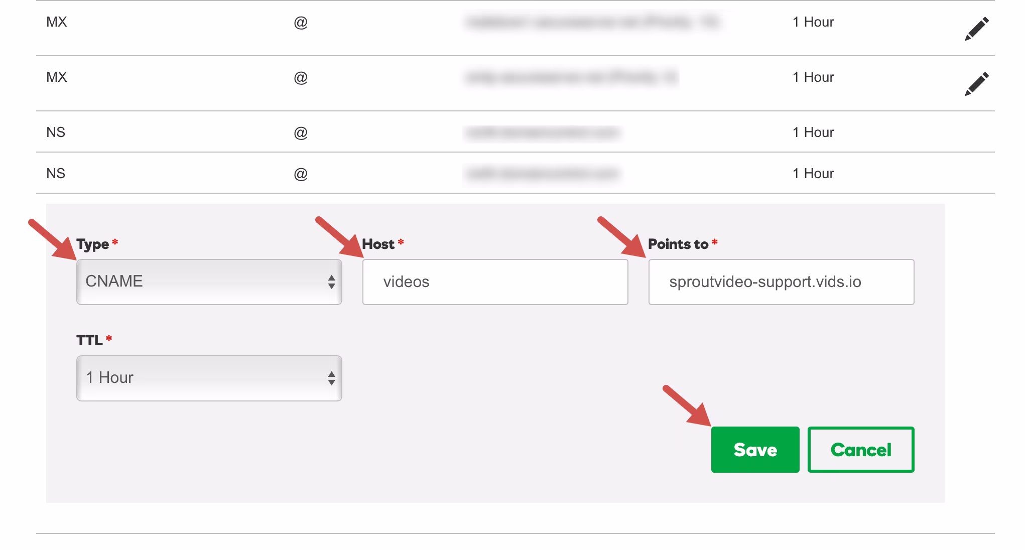Click the Points to field label
Screen dimensions: 1025x550
point(678,244)
